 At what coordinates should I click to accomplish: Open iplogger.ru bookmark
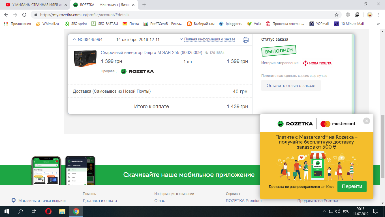point(231,24)
